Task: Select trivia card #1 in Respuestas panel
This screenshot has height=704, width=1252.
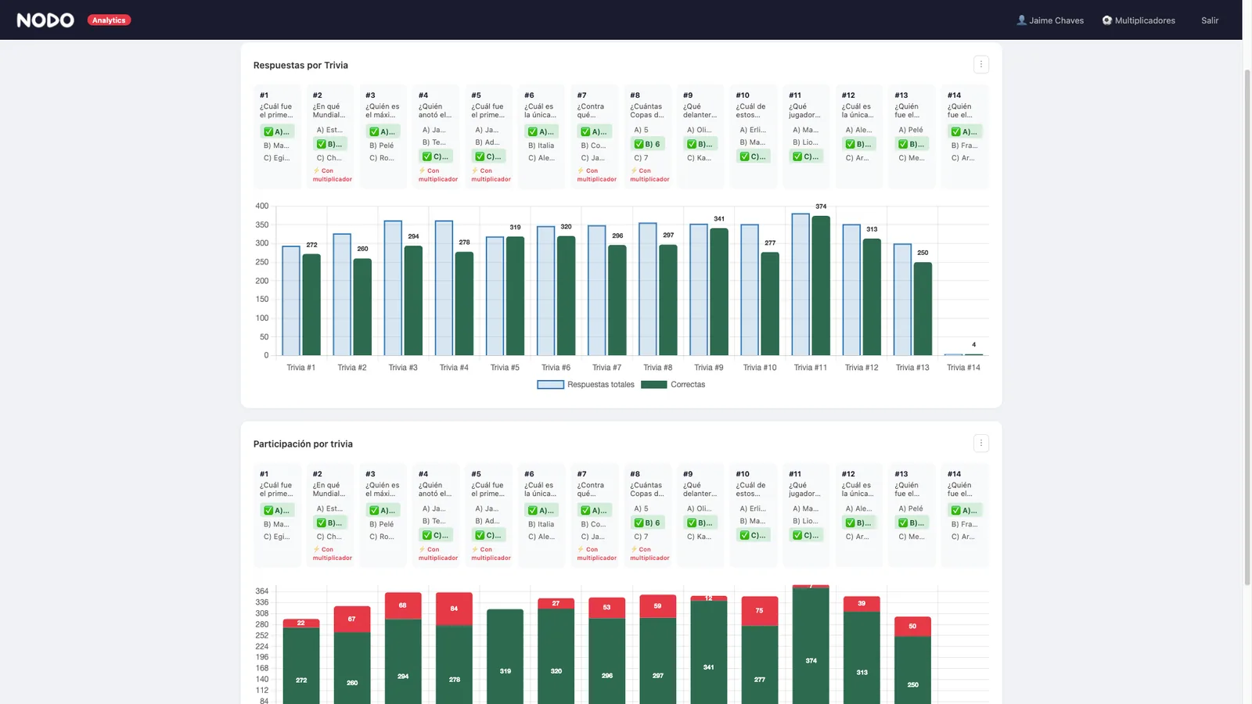Action: click(277, 136)
